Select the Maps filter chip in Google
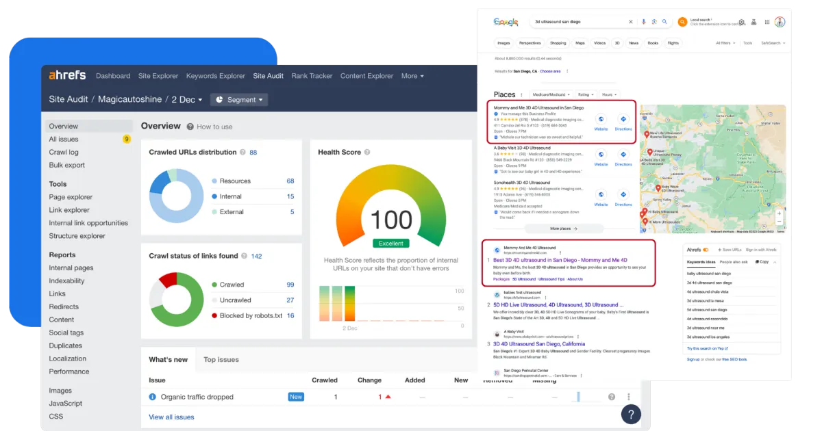 580,43
